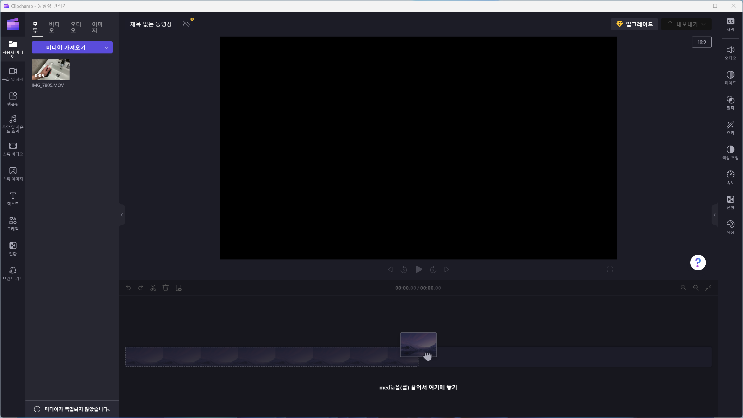The image size is (743, 418).
Task: Open the Text (텍스트) tool in sidebar
Action: [13, 199]
